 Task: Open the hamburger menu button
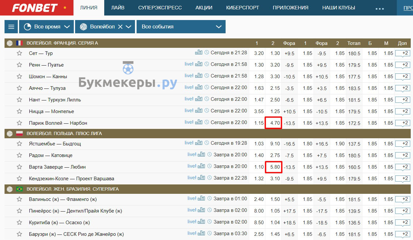click(x=11, y=27)
